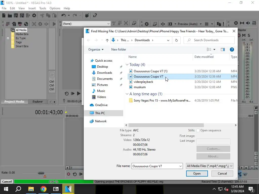This screenshot has height=194, width=259.
Task: Open project Properties gear in main toolbar
Action: tap(34, 15)
